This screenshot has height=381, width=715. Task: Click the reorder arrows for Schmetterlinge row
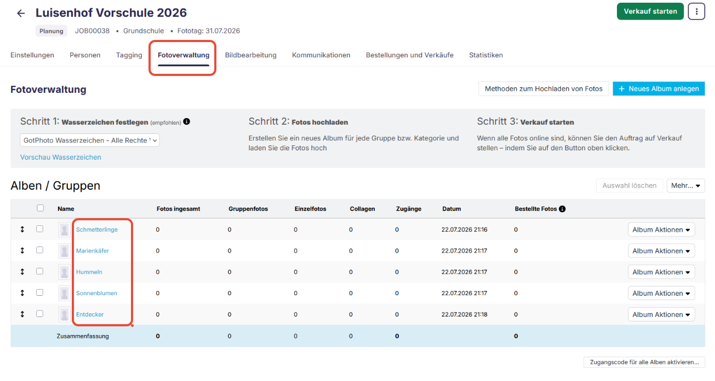(22, 230)
